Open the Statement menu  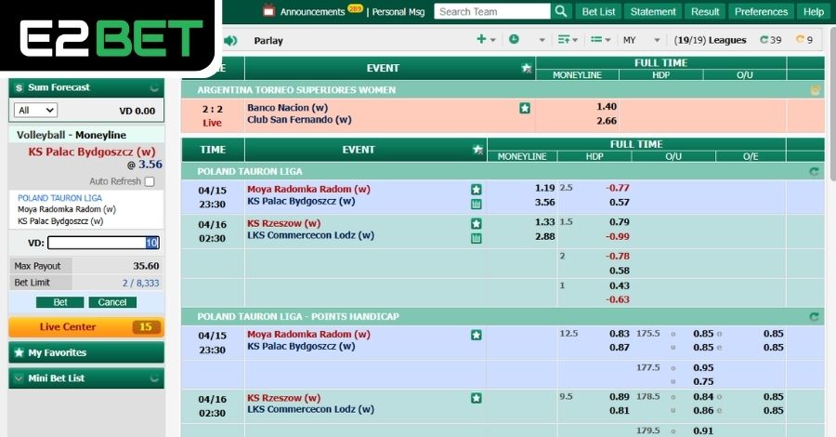tap(653, 11)
